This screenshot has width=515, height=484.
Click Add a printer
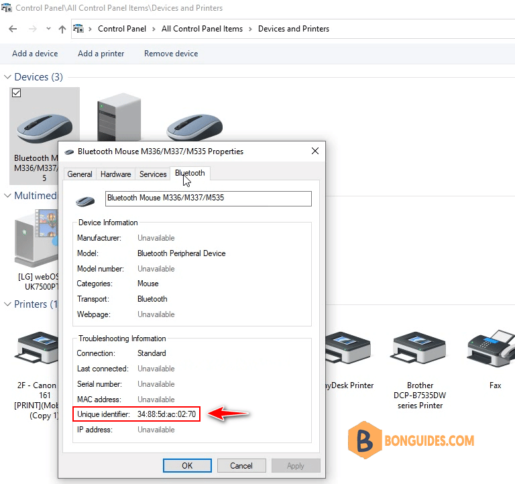click(x=101, y=54)
